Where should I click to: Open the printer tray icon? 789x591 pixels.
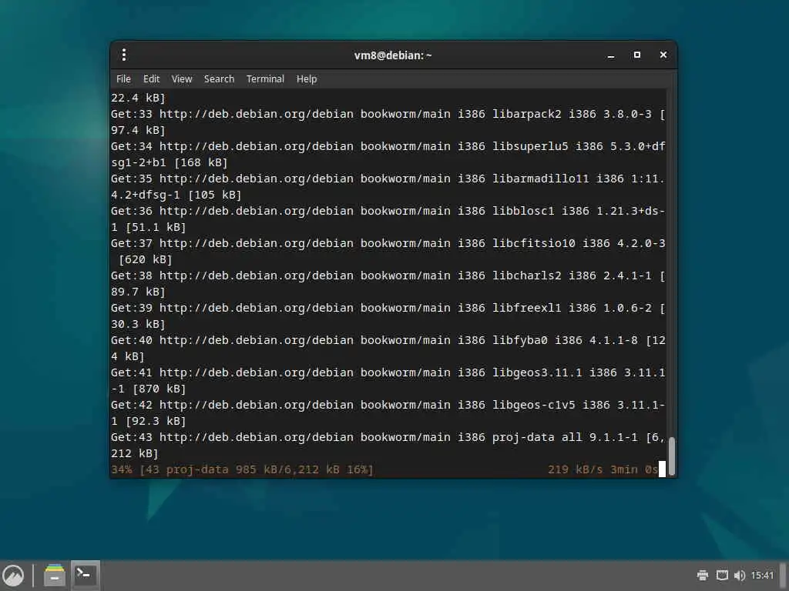click(703, 575)
